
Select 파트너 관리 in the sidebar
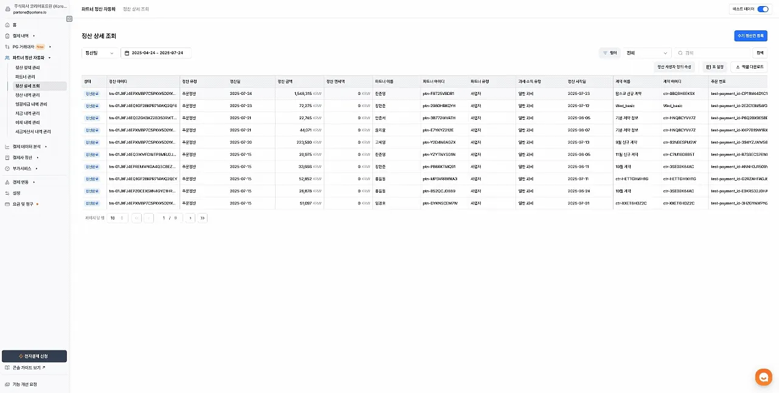point(25,77)
